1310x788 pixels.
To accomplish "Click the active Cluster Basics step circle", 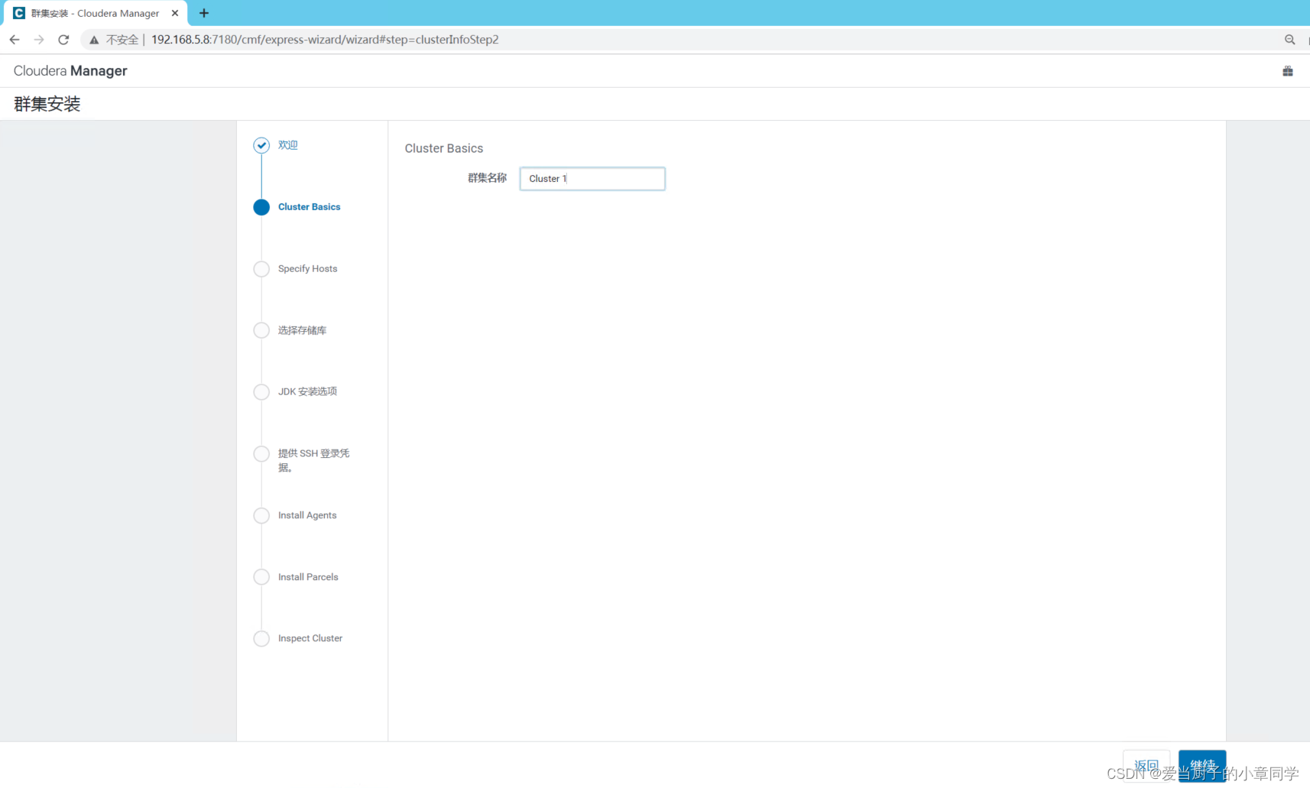I will tap(261, 207).
